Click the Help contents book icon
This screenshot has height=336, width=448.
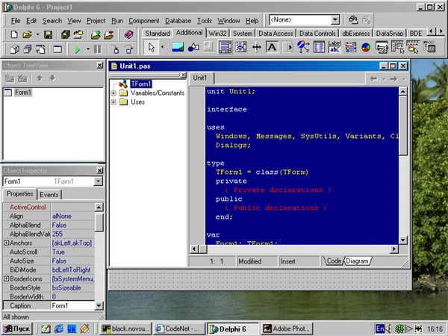point(128,34)
